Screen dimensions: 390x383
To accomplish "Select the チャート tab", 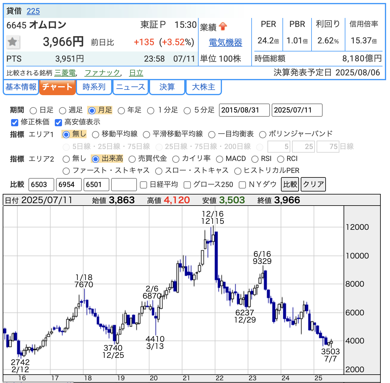I will coord(58,87).
